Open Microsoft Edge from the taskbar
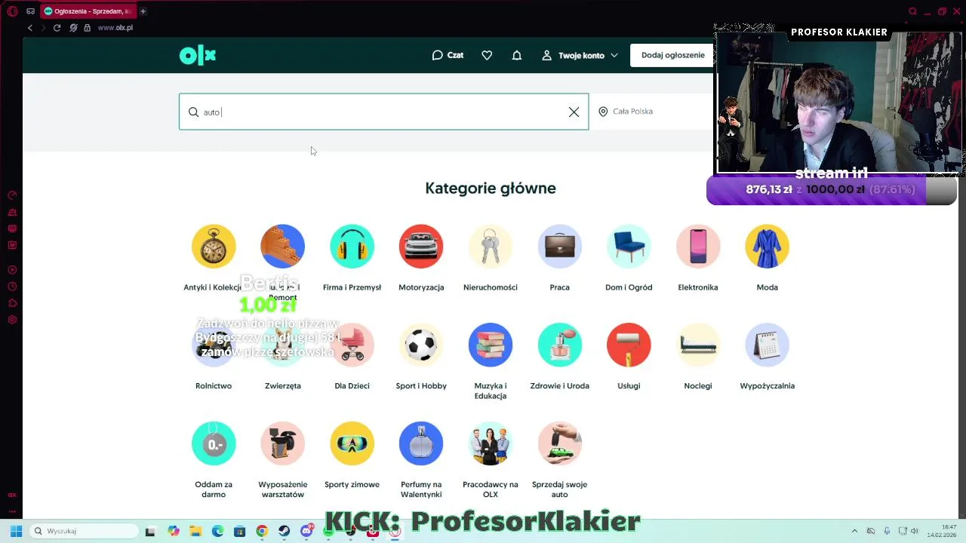966x543 pixels. (217, 531)
